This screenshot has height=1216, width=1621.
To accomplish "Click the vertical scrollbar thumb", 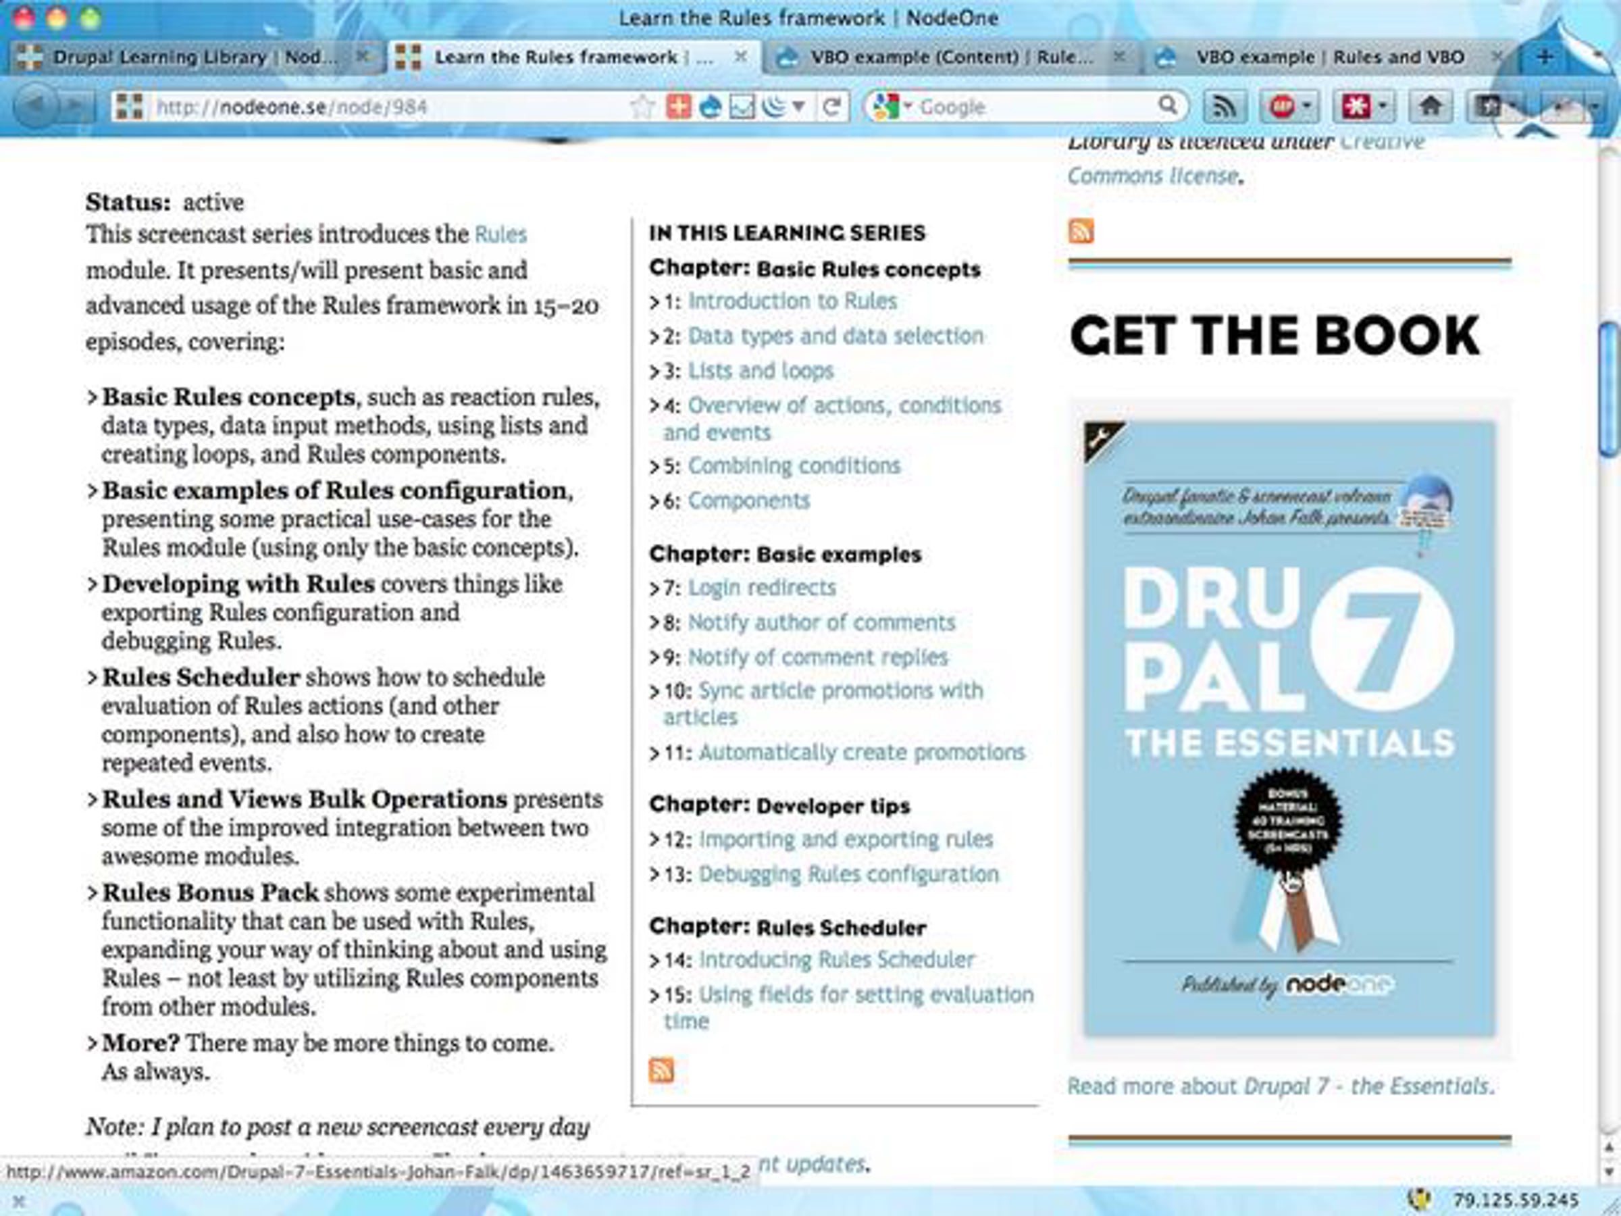I will pos(1610,389).
